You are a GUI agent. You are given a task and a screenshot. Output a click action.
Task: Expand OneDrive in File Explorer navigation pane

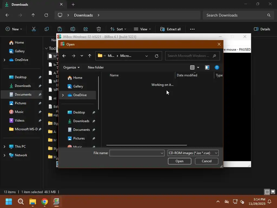point(4,60)
